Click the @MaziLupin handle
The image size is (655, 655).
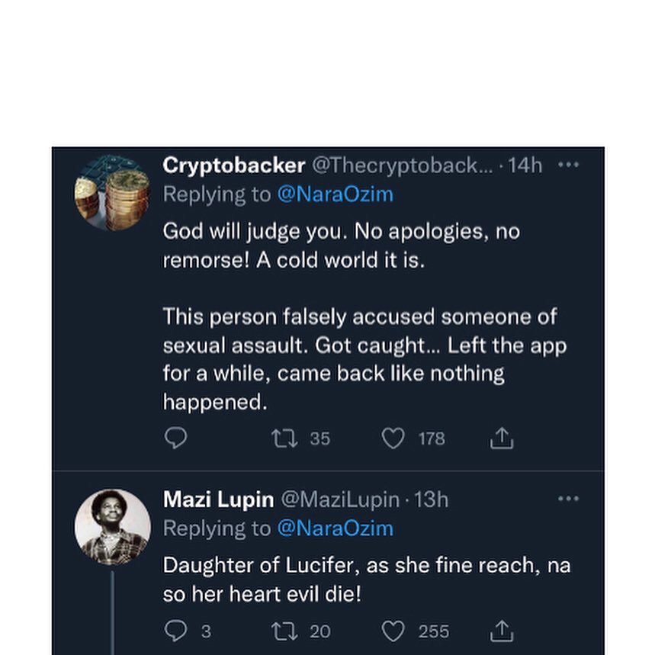(340, 499)
